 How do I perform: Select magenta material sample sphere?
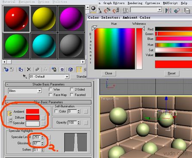[x=71, y=19]
